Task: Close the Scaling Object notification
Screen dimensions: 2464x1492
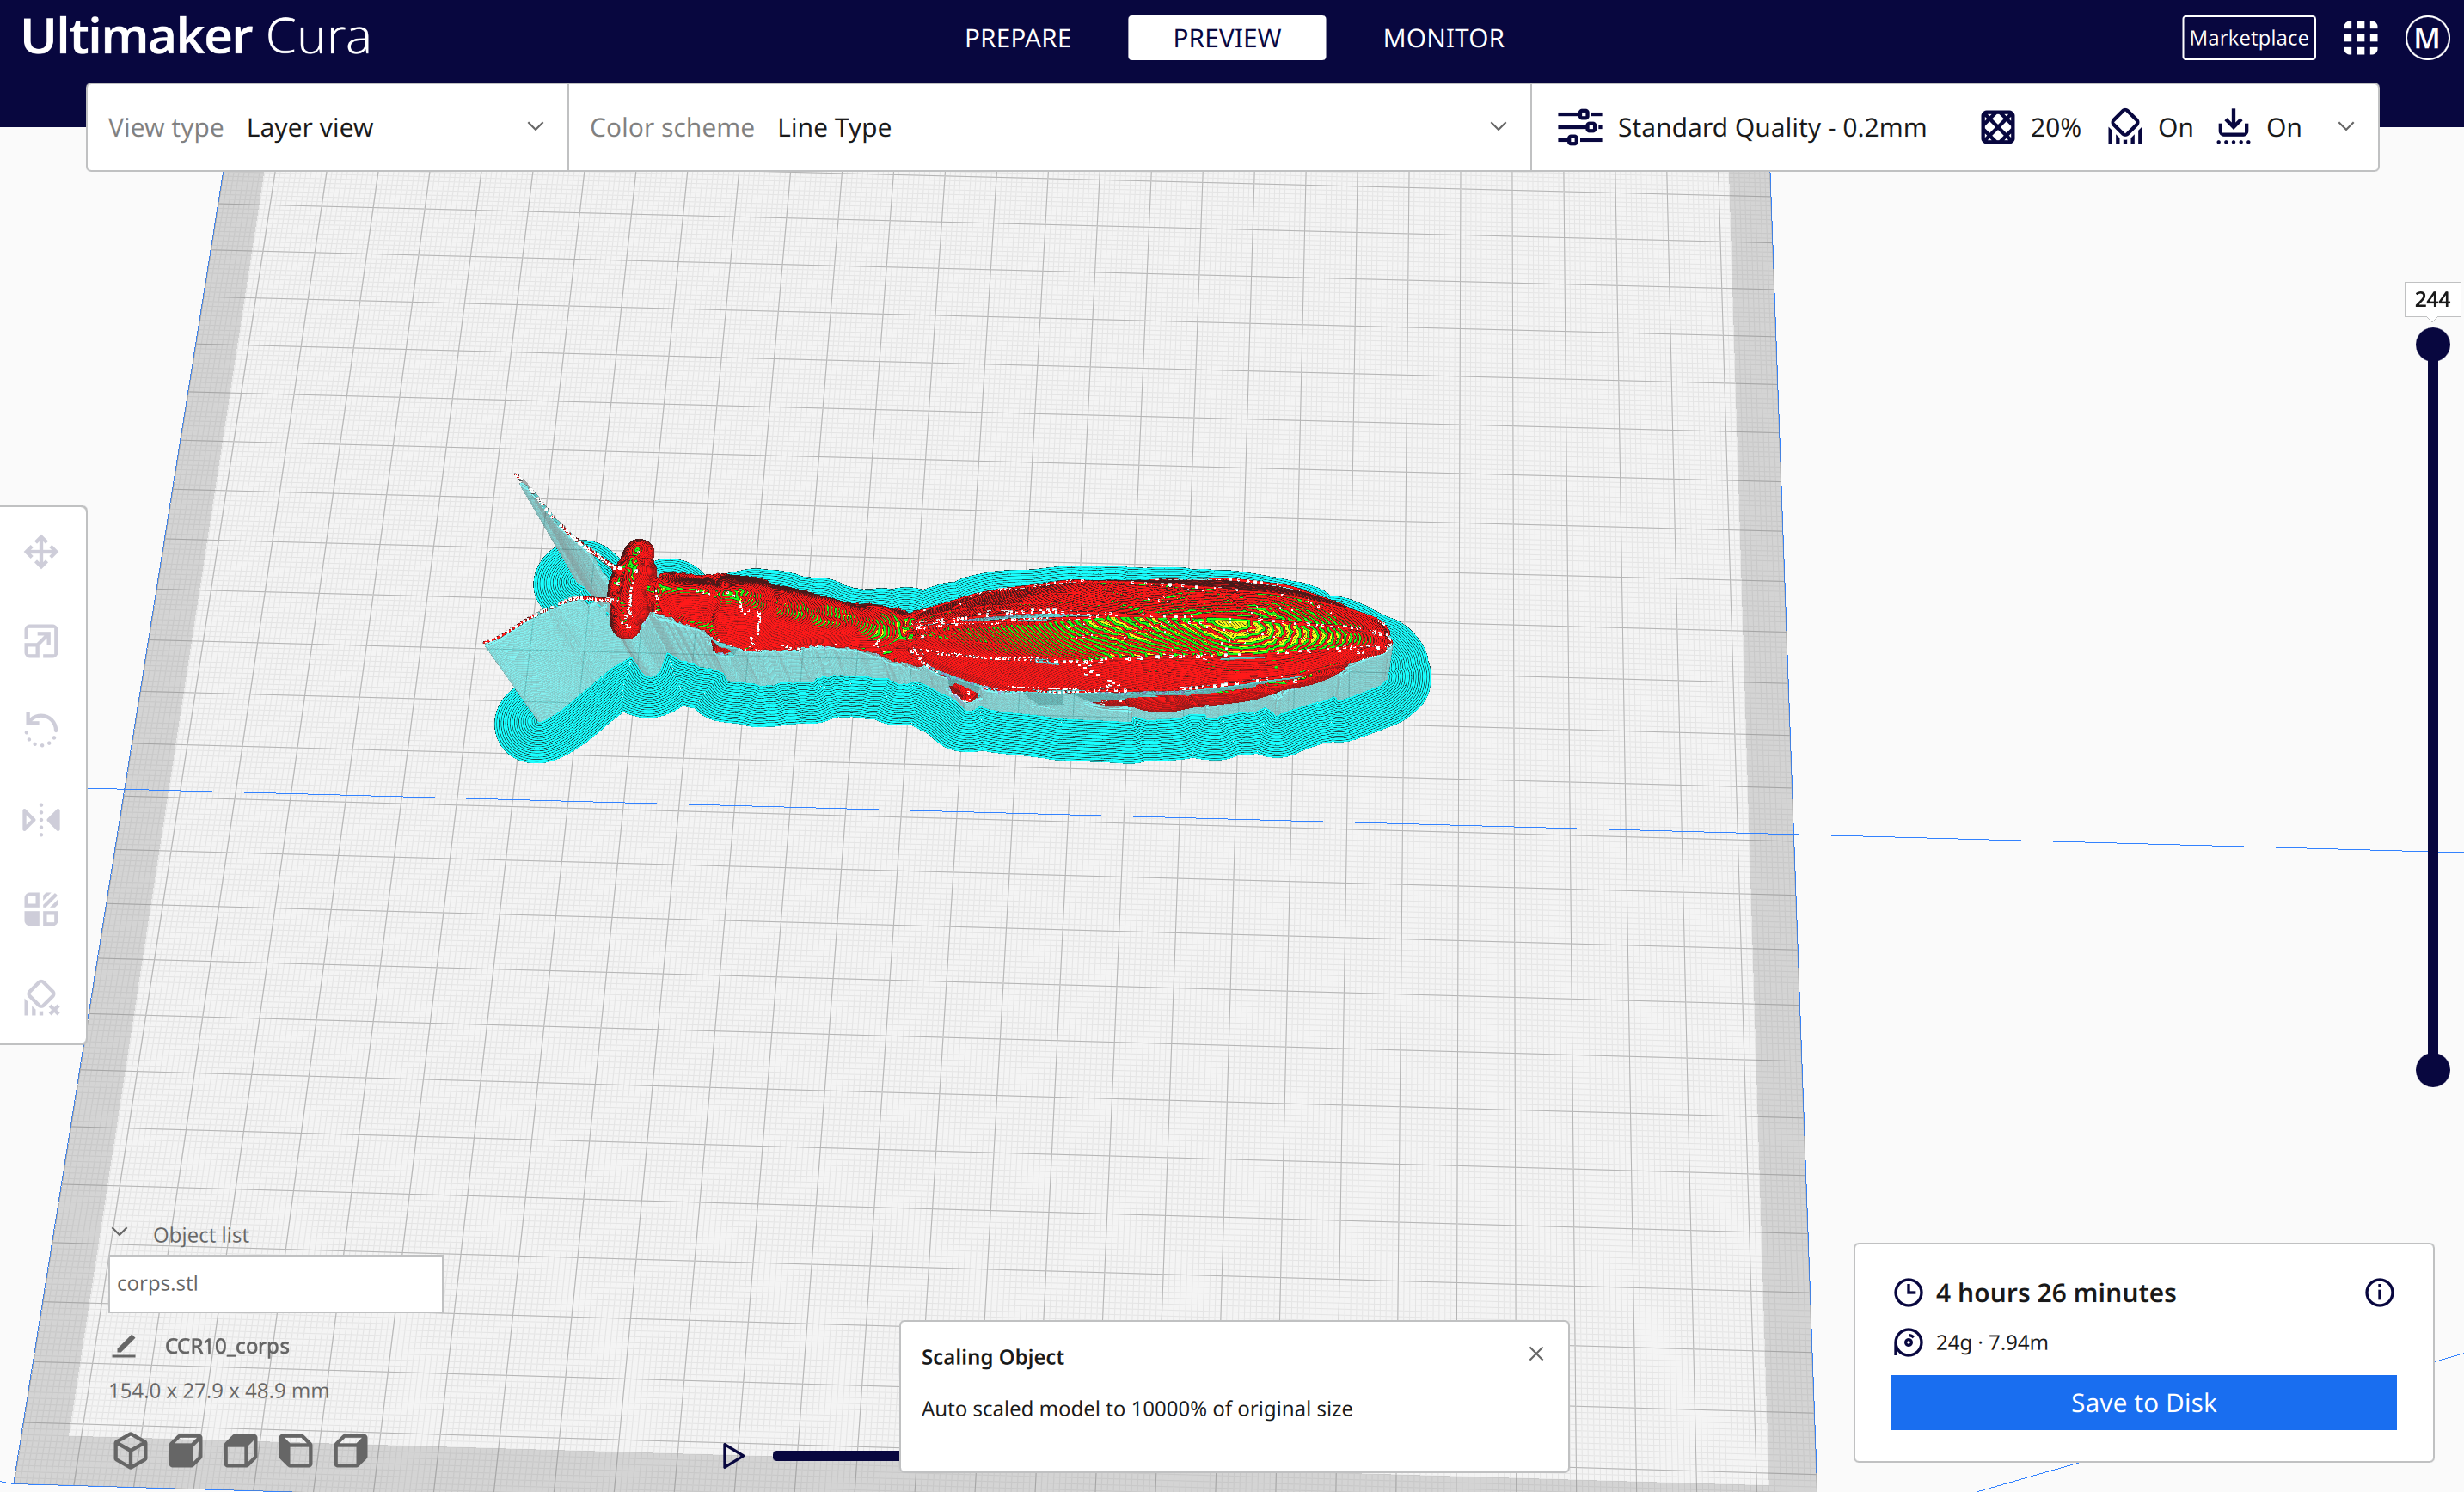Action: point(1536,1354)
